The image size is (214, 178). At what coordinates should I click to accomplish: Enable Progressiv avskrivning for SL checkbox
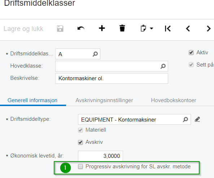coord(80,166)
